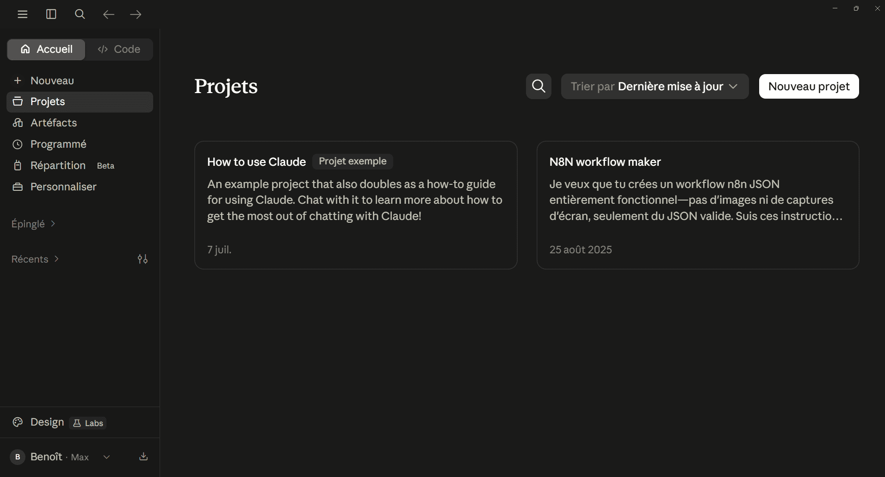Viewport: 885px width, 477px height.
Task: Minimize the application window
Action: [835, 8]
